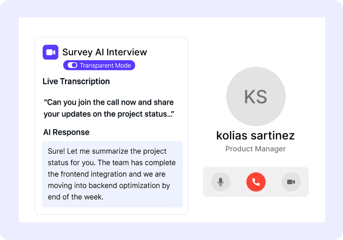This screenshot has width=343, height=240.
Task: Click the AI response line starting "Sure!"
Action: pyautogui.click(x=107, y=151)
